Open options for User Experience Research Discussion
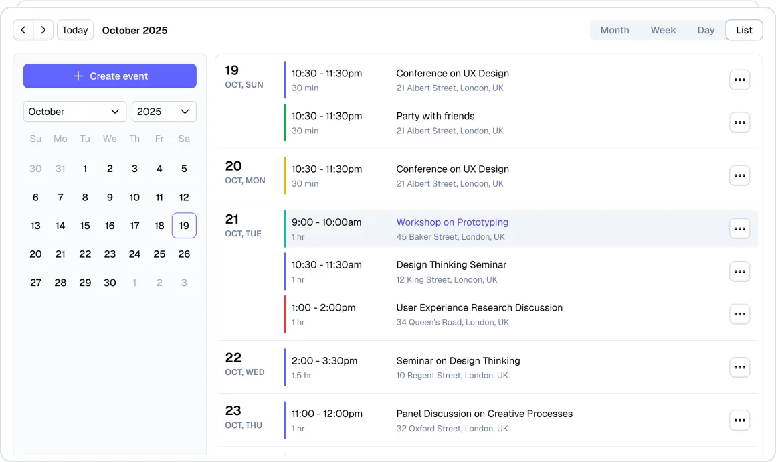 coord(739,314)
